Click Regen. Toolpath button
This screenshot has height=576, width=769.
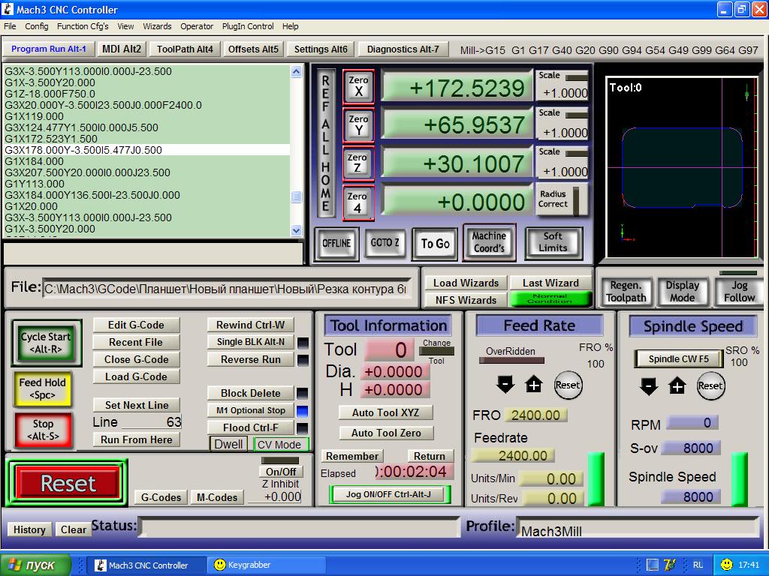(x=626, y=292)
